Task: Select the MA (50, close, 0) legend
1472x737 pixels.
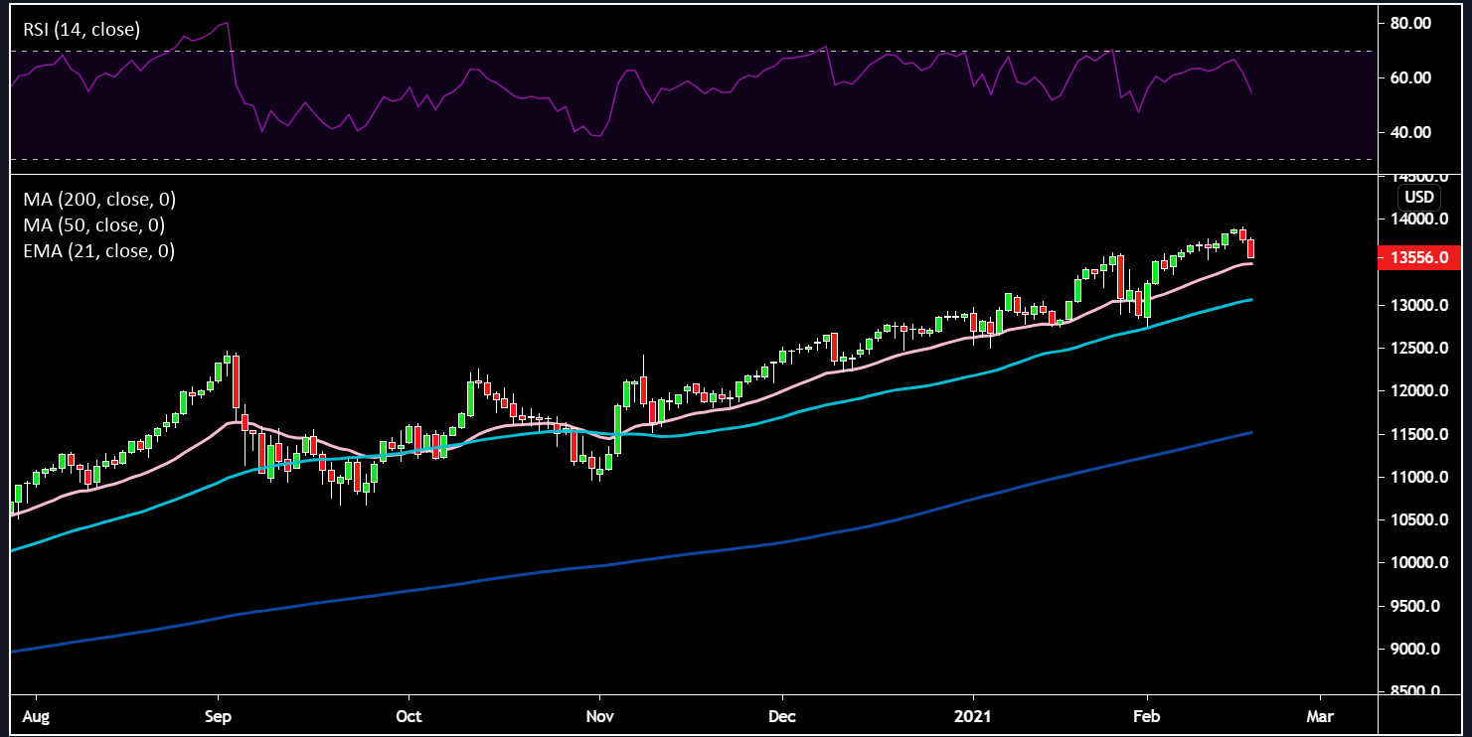Action: (94, 225)
